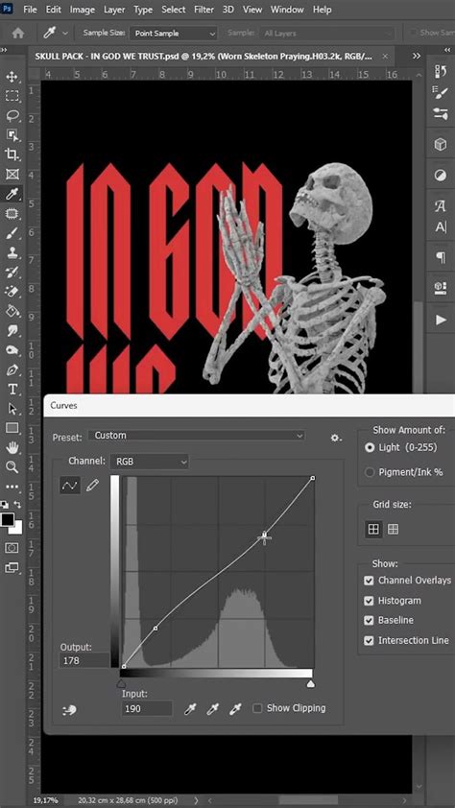Toggle Quick Mask mode icon

click(12, 547)
